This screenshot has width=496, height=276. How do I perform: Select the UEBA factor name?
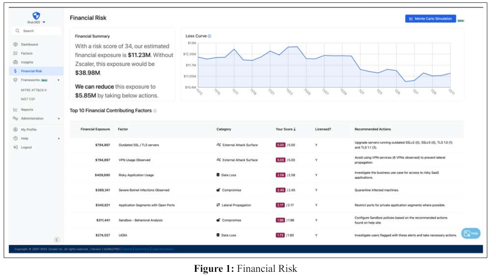pos(123,235)
